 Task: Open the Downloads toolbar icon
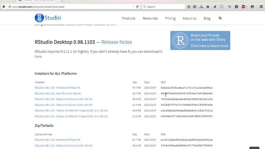click(x=201, y=7)
